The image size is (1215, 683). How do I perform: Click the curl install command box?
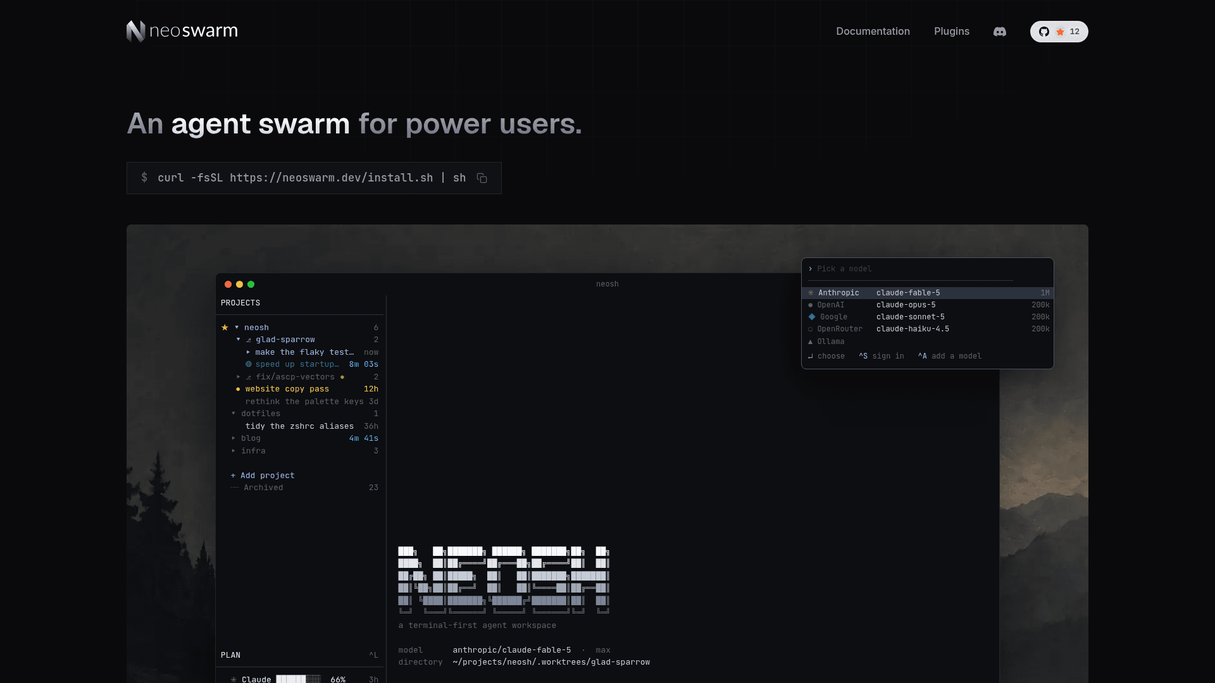click(314, 178)
